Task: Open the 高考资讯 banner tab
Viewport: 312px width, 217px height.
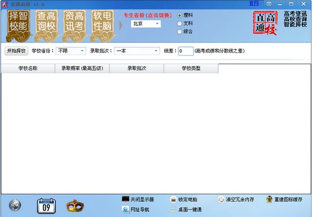Action: 74,26
